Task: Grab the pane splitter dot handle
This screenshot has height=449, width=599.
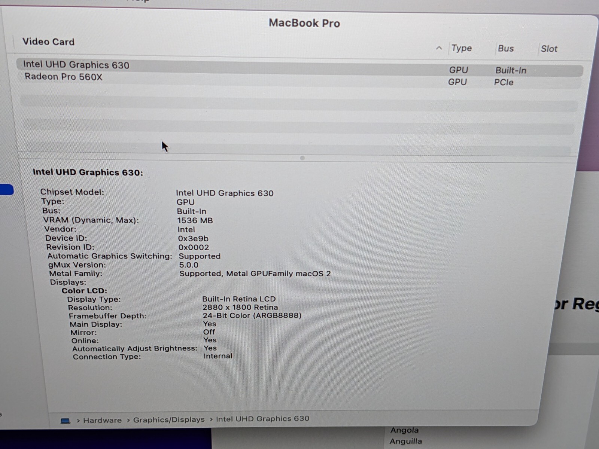Action: point(302,158)
